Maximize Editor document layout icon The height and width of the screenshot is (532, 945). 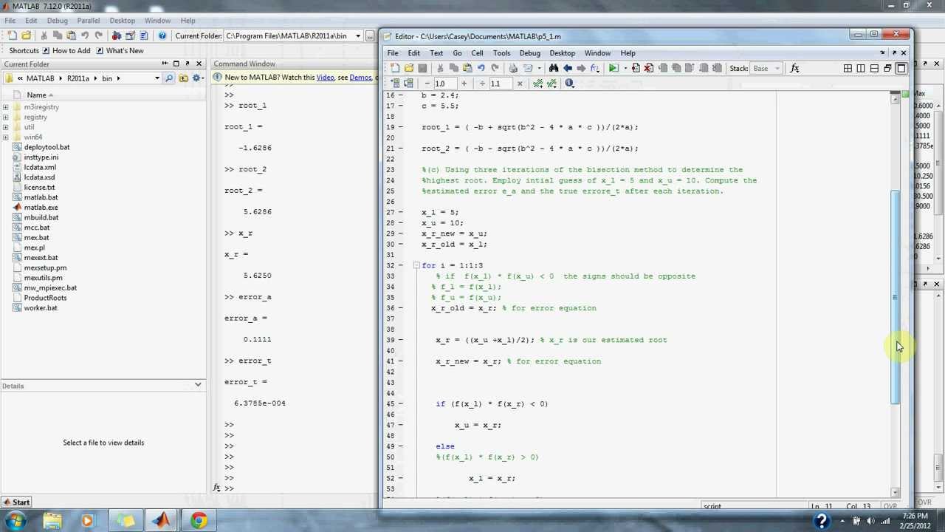901,68
